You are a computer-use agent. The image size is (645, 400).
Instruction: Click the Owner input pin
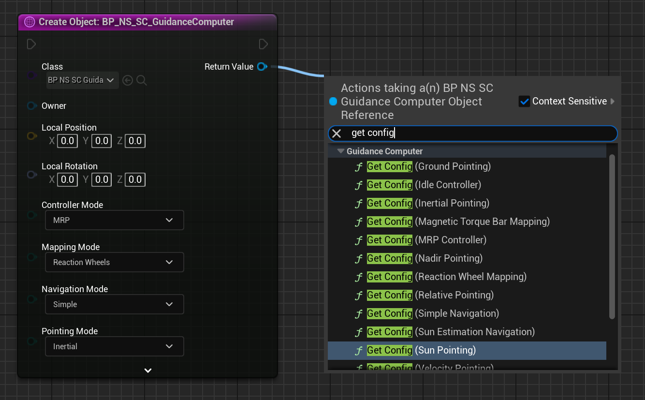31,106
